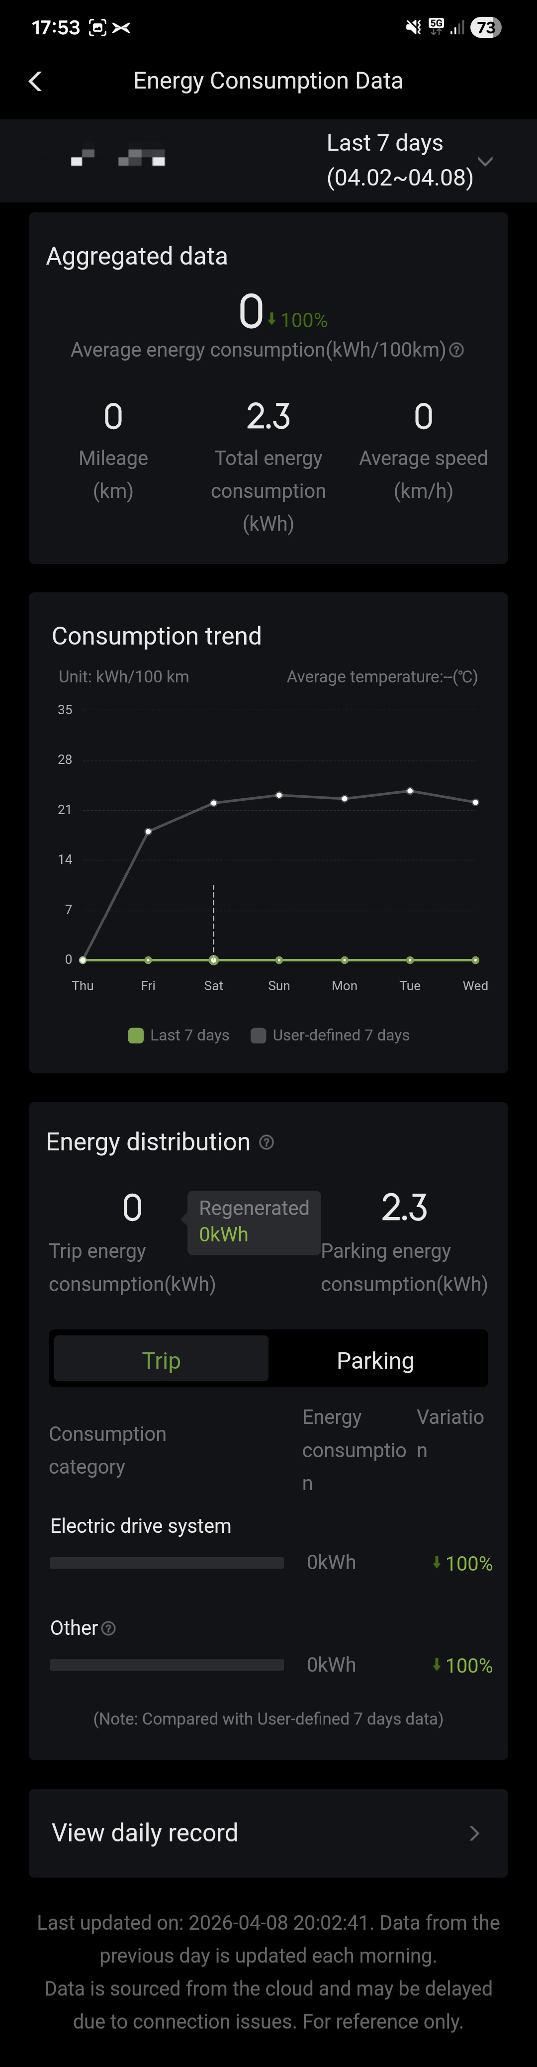Toggle the Last 7 days legend
The width and height of the screenshot is (537, 2067).
(178, 1035)
